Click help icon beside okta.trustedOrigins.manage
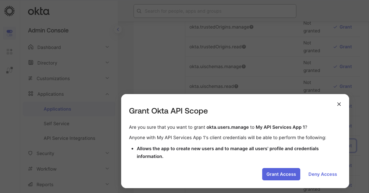This screenshot has width=369, height=193. pyautogui.click(x=251, y=27)
